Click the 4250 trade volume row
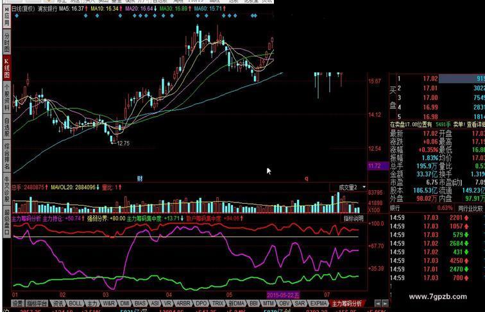This screenshot has width=485, height=312. 437,261
